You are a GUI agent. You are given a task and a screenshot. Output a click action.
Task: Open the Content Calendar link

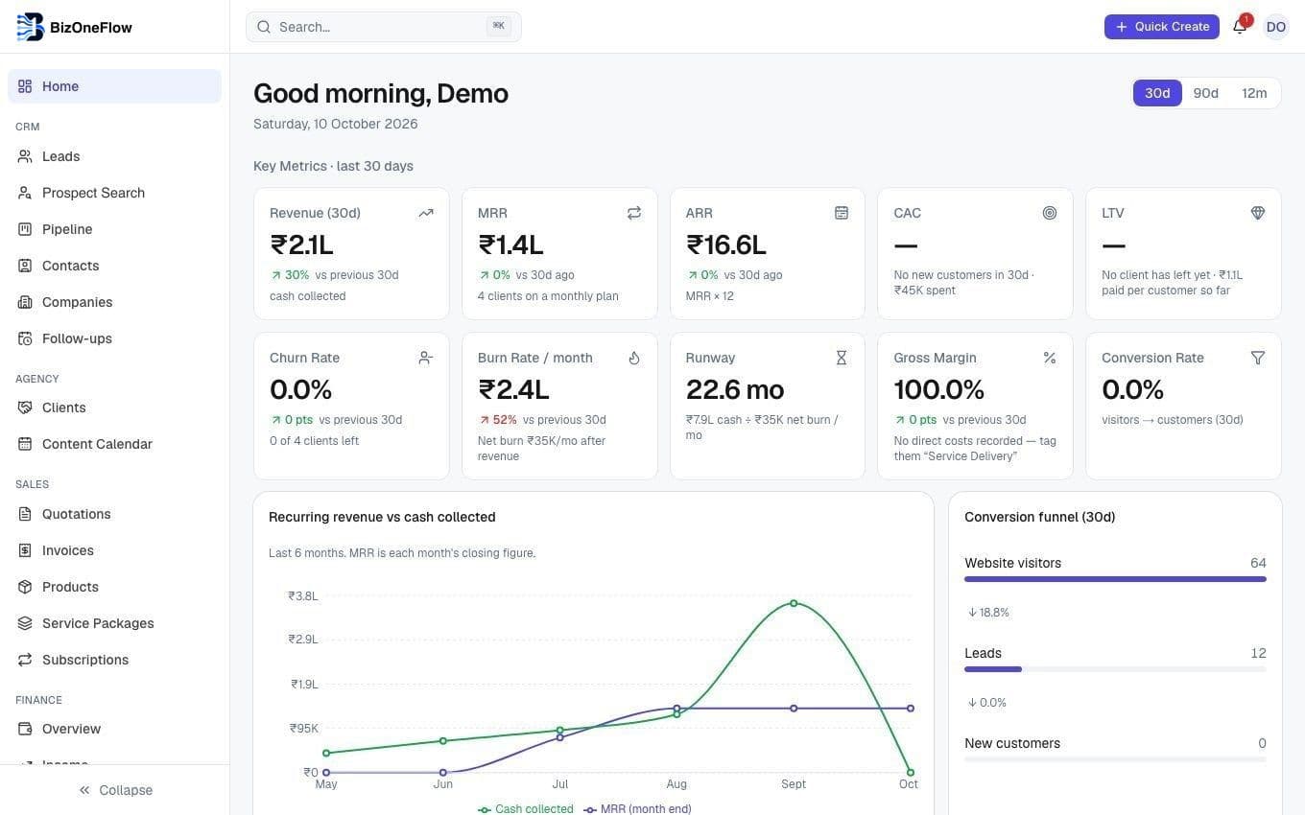114,444
